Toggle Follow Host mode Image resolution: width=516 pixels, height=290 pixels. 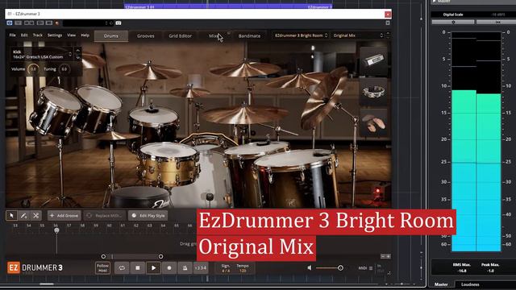pyautogui.click(x=102, y=268)
